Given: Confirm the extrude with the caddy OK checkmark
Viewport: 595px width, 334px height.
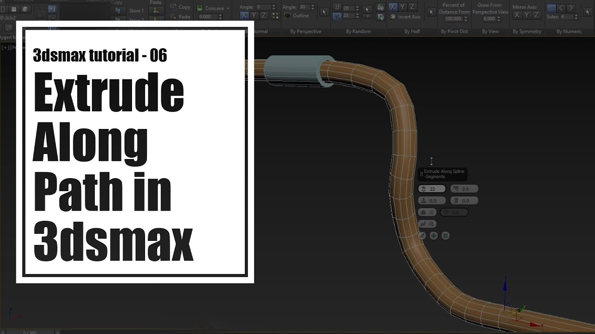Looking at the screenshot, I should (422, 236).
